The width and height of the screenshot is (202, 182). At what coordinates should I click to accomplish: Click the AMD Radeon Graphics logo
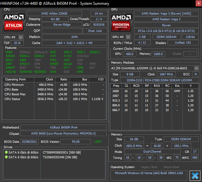[121, 22]
